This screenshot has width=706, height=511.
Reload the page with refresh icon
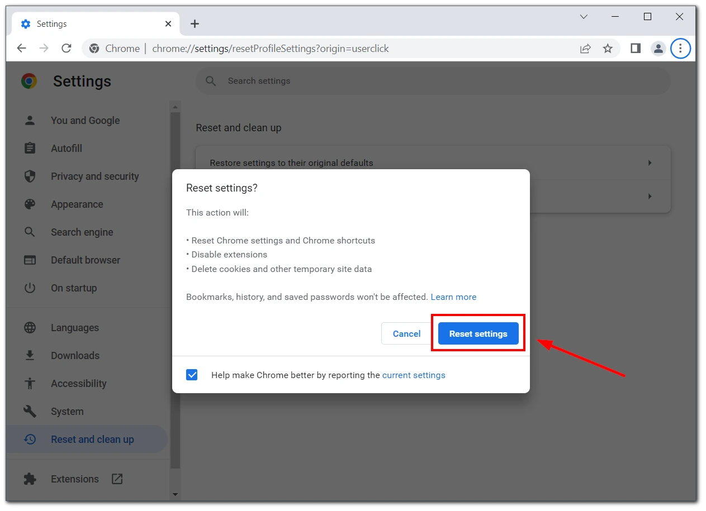pos(67,49)
